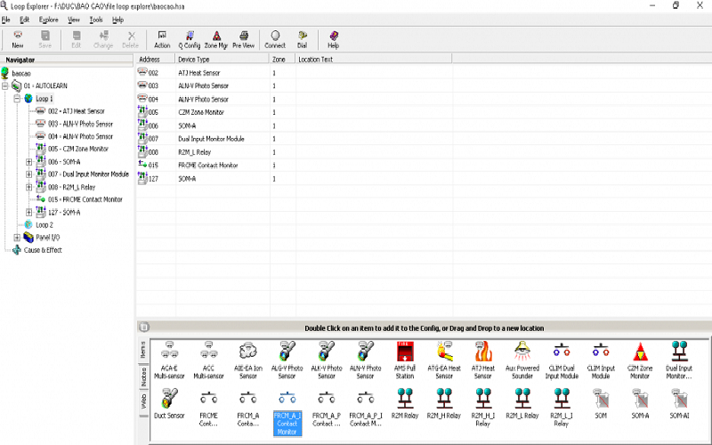Image resolution: width=712 pixels, height=445 pixels.
Task: Click the Connect toolbar icon
Action: click(x=275, y=39)
